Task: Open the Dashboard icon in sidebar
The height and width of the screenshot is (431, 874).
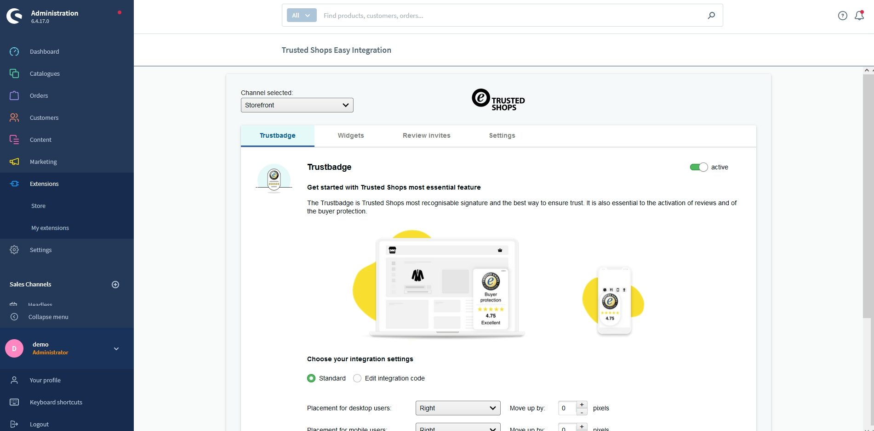Action: point(14,51)
